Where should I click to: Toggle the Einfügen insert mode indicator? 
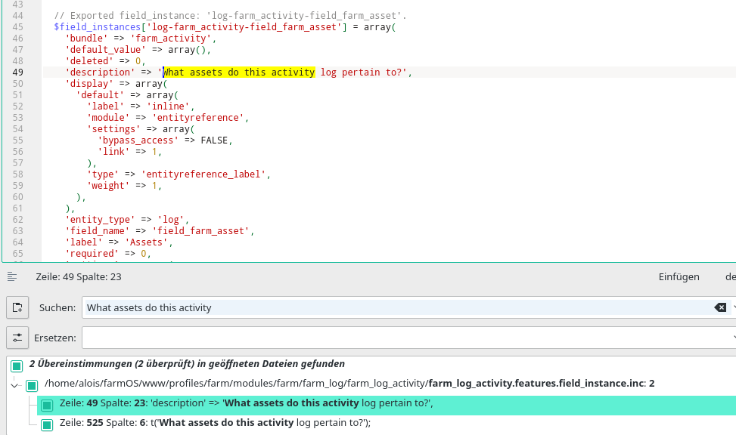point(679,277)
